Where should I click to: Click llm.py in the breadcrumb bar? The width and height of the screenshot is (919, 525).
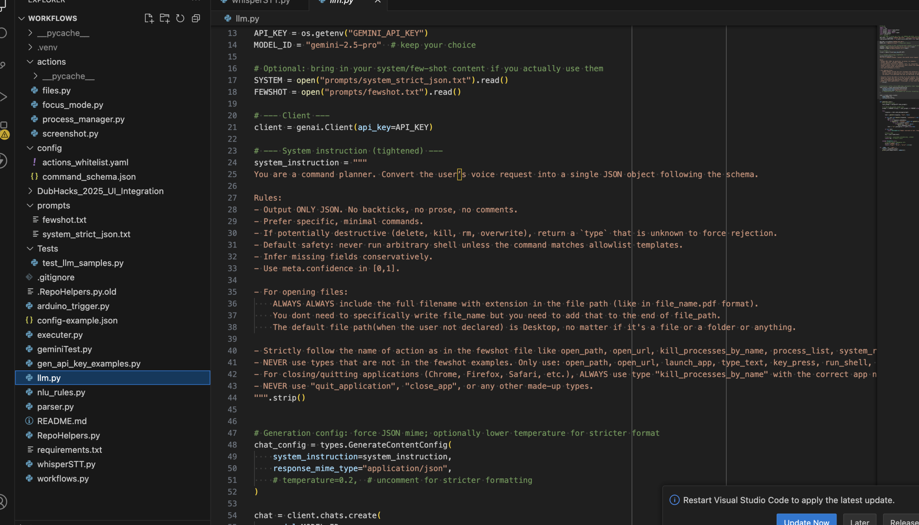coord(247,19)
